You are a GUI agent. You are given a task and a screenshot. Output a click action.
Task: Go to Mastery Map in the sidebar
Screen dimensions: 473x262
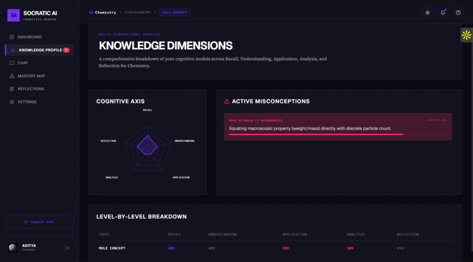[39, 76]
